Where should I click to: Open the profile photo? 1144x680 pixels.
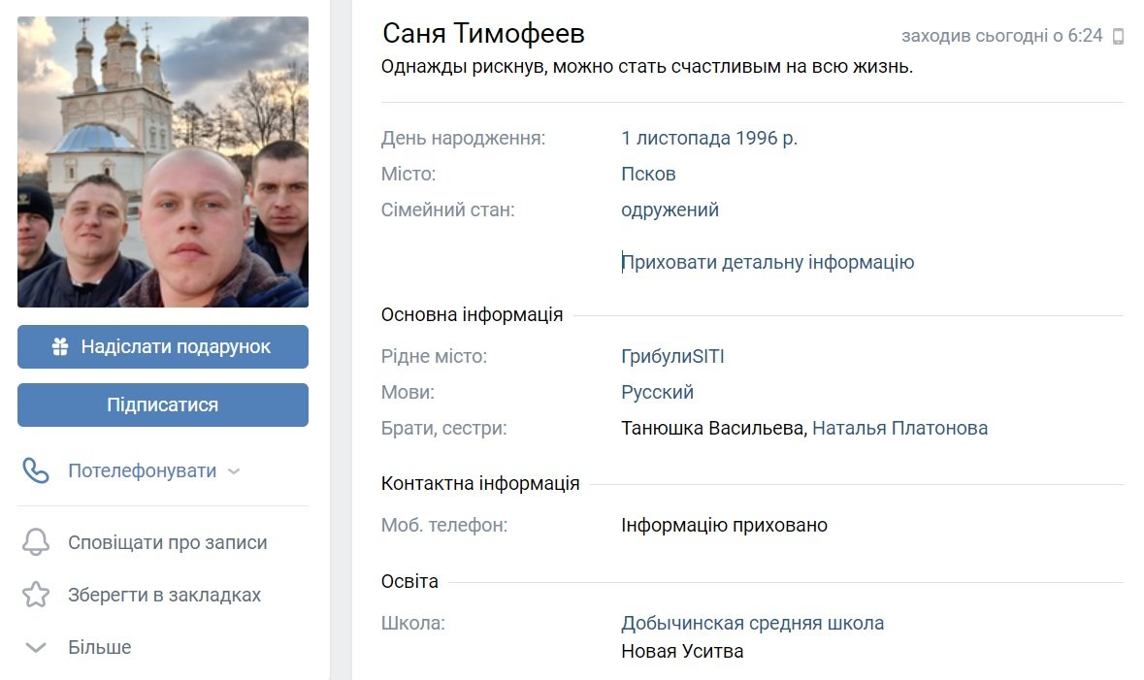[163, 162]
